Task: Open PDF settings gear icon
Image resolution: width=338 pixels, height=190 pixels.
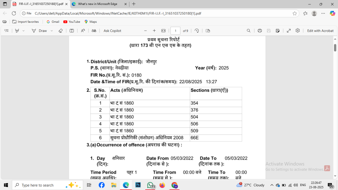Action: click(297, 31)
